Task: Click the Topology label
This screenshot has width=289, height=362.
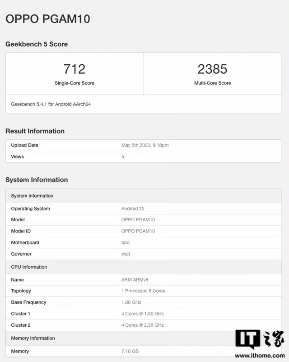Action: click(21, 291)
